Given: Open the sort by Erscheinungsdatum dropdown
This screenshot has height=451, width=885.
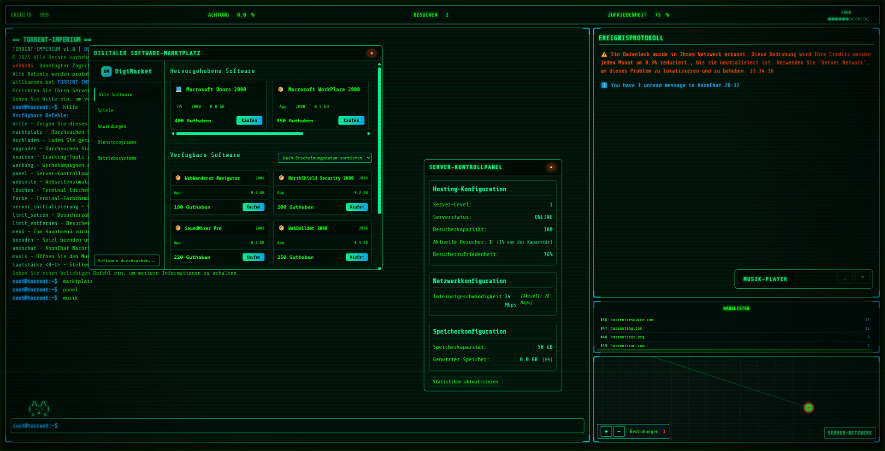Looking at the screenshot, I should [x=324, y=158].
